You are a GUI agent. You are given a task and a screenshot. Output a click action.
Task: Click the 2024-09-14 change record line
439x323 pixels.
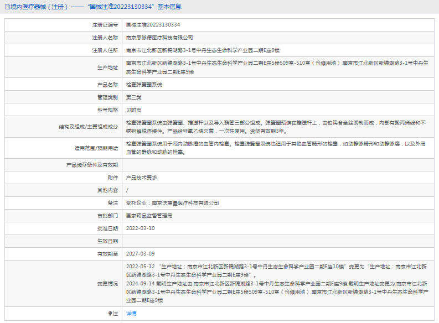pos(277,292)
